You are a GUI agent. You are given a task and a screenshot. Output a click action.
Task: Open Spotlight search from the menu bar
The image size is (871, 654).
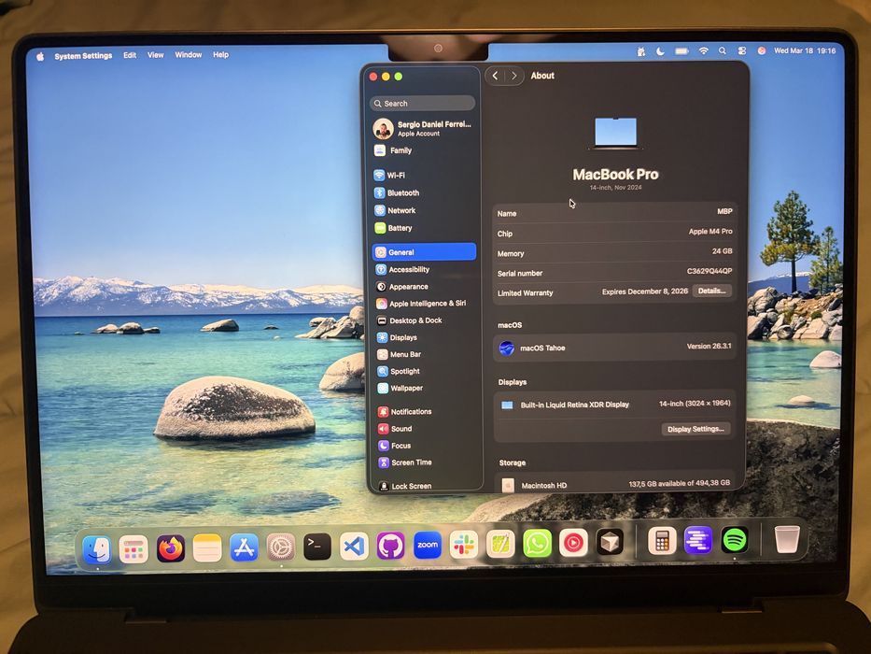coord(723,50)
